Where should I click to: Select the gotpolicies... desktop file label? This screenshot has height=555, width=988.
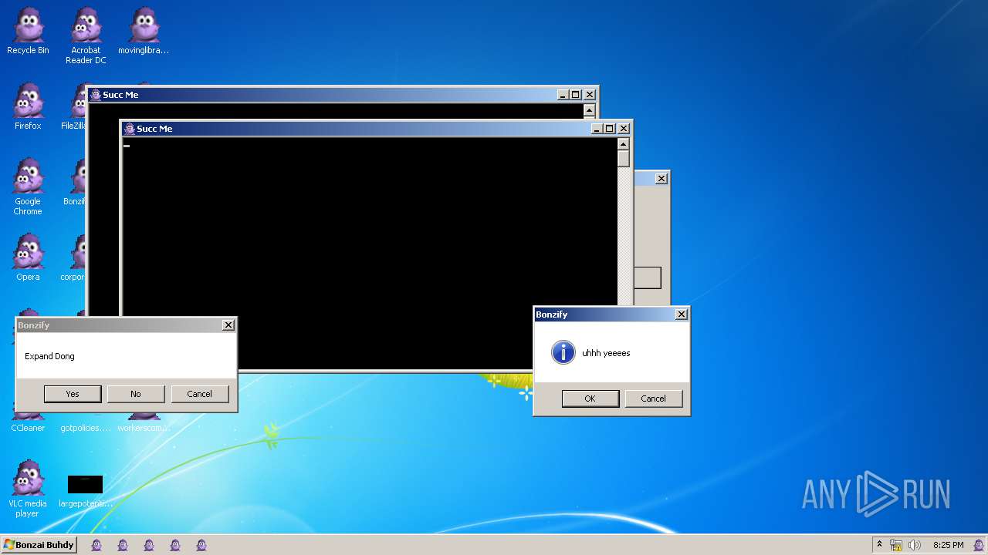(x=86, y=428)
